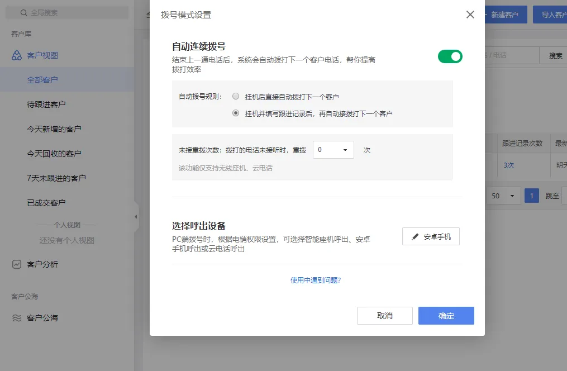Open the 未接重拨次数 dropdown
This screenshot has width=567, height=371.
click(x=333, y=150)
